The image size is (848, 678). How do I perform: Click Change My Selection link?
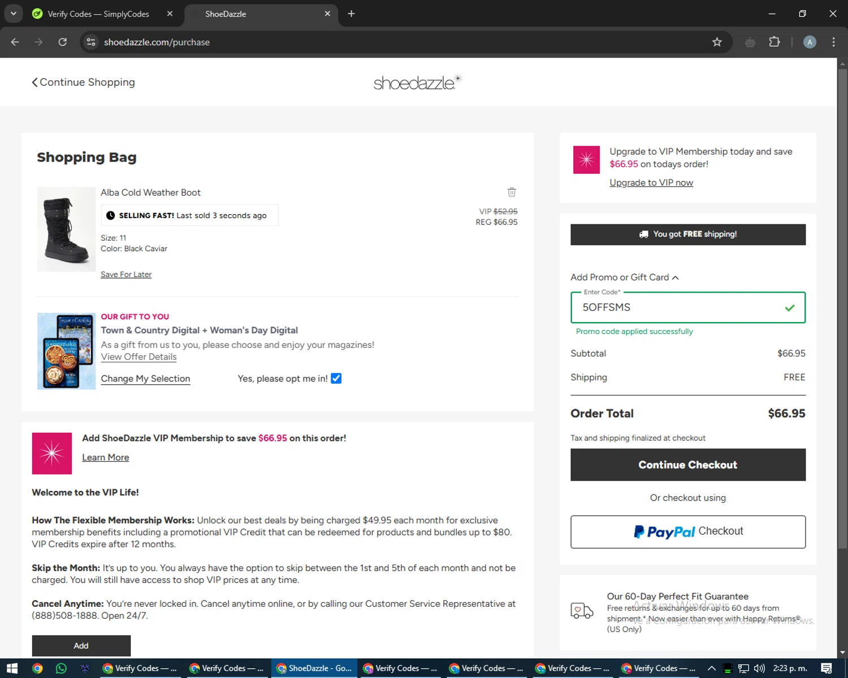(145, 379)
